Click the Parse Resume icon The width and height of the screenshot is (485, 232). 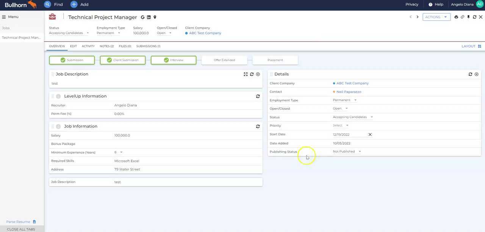click(x=33, y=222)
